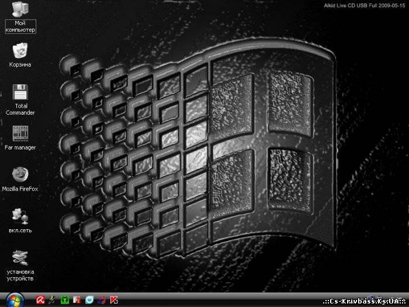
Task: Click the установка устройств label text
Action: click(20, 275)
